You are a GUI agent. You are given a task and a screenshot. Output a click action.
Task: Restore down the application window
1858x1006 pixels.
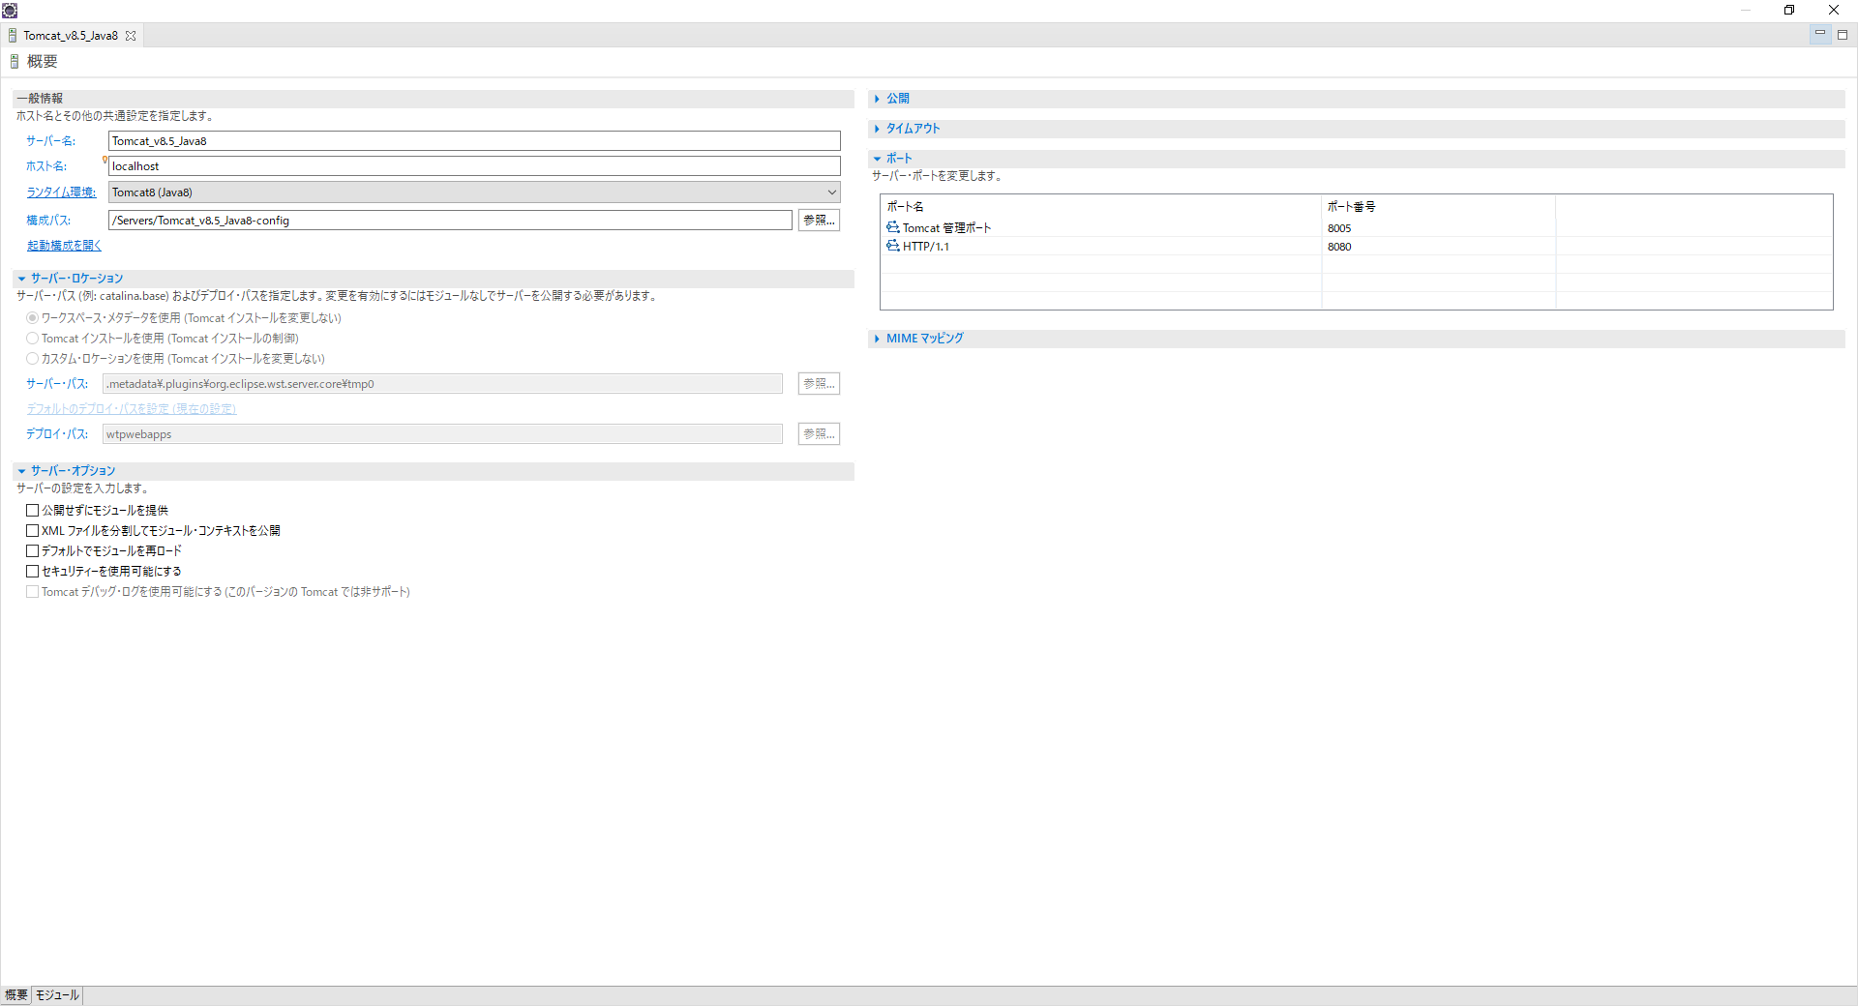pyautogui.click(x=1789, y=10)
